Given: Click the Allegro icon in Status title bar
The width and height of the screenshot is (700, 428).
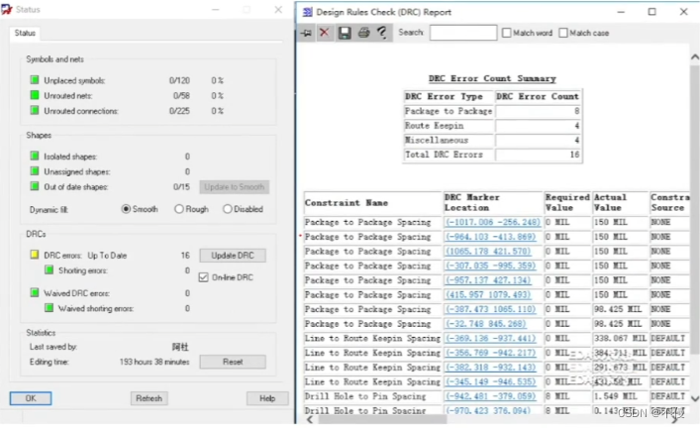Looking at the screenshot, I should 7,9.
